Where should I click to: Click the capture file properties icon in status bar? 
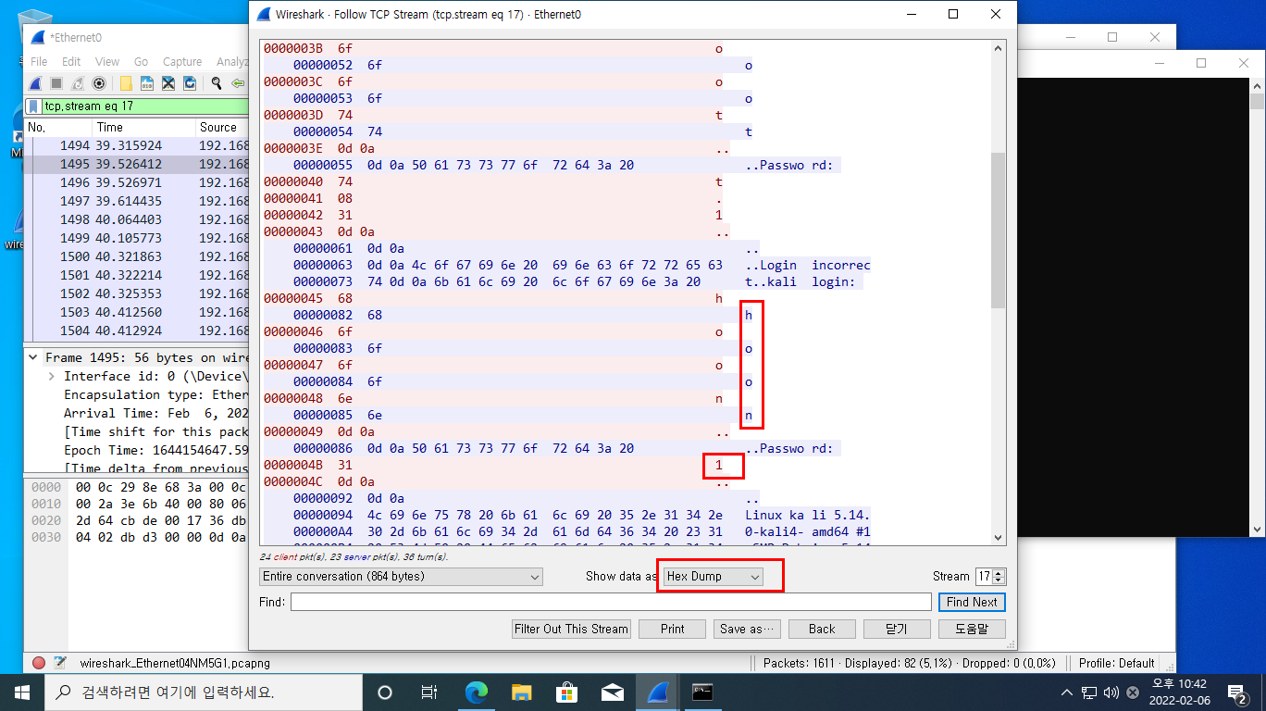click(x=60, y=663)
